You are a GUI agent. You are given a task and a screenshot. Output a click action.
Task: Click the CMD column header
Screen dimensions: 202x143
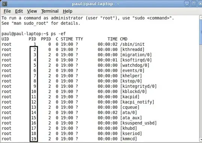tap(124, 39)
